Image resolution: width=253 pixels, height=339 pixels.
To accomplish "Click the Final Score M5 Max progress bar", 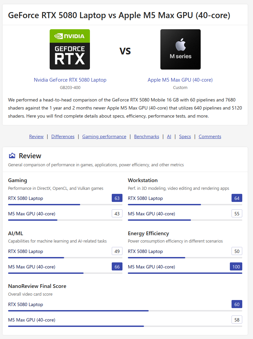I will click(125, 326).
